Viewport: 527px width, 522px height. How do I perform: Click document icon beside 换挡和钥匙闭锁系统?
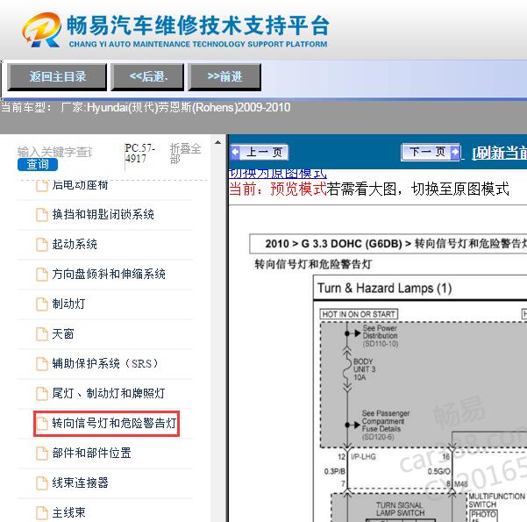[x=42, y=215]
